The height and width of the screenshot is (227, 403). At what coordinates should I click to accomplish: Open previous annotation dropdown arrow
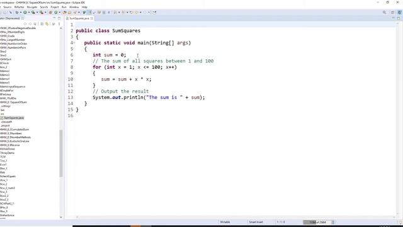pos(127,13)
